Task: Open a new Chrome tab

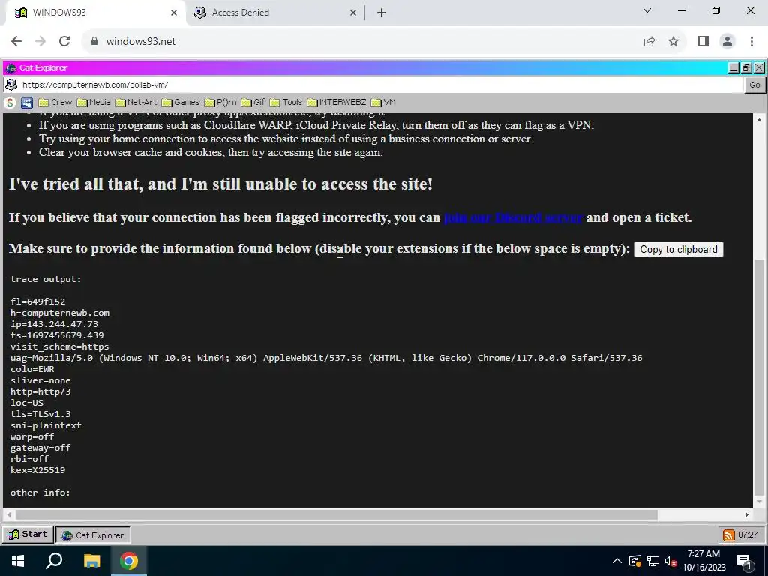Action: (x=382, y=13)
